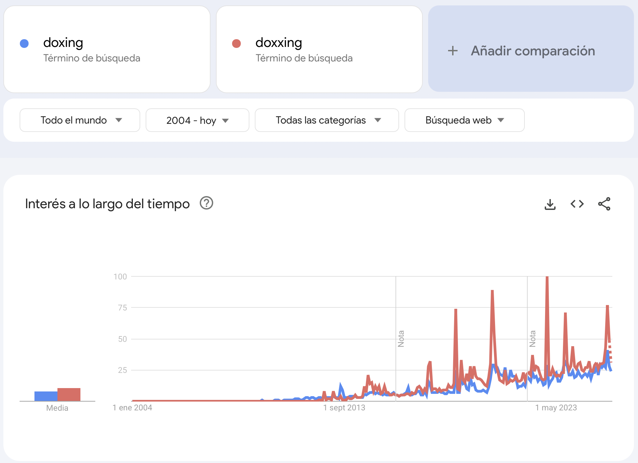This screenshot has height=463, width=638.
Task: Open the share icon menu
Action: [604, 204]
